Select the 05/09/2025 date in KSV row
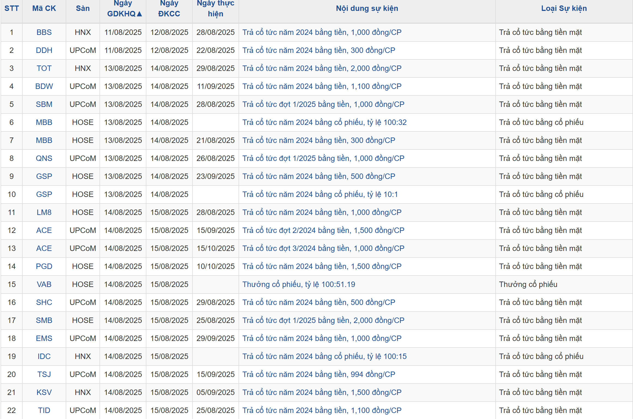 click(x=215, y=393)
